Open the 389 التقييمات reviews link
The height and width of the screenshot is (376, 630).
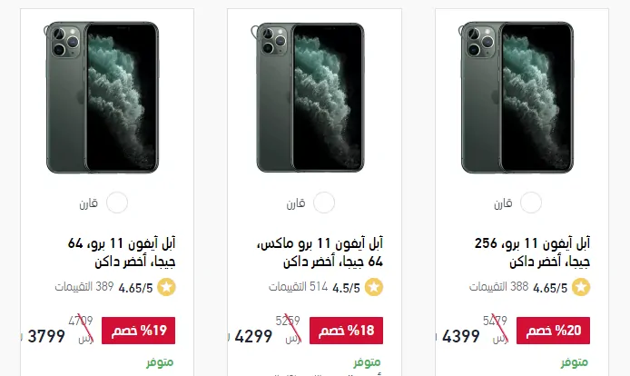(84, 287)
